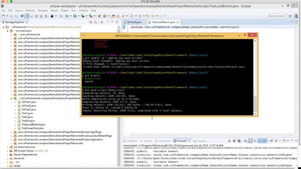Toggle Mark Occurrences highlighted toolbar icon
Viewport: 301px width, 169px height.
point(27,16)
